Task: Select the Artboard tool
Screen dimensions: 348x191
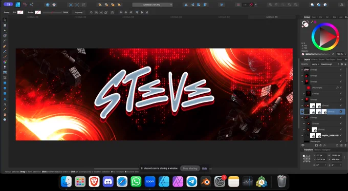Action: (x=5, y=25)
